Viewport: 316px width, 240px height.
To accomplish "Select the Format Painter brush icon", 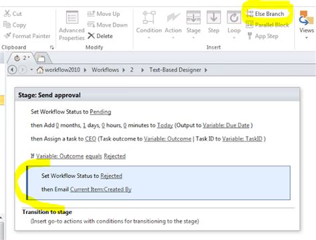I will tap(7, 35).
